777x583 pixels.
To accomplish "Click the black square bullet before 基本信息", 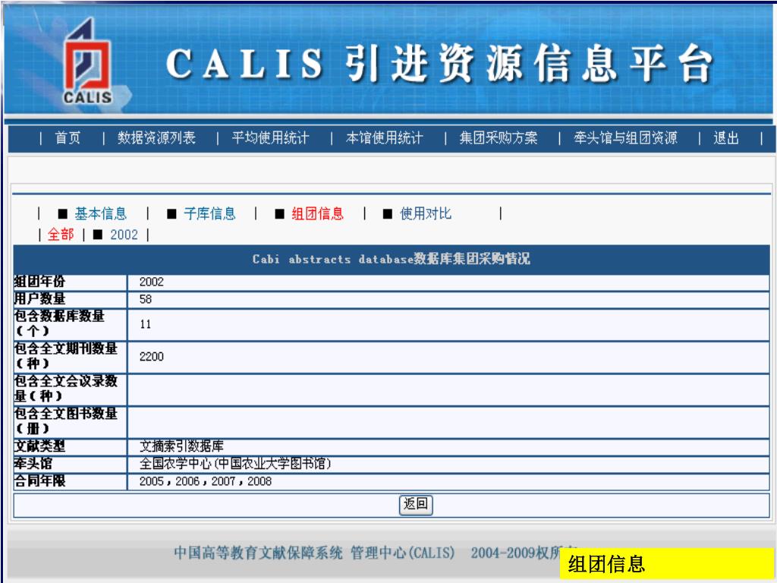I will click(62, 214).
